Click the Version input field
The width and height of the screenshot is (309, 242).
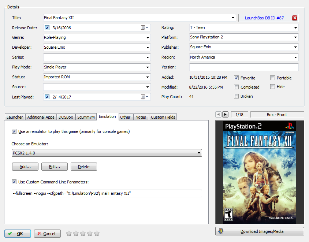(244, 67)
